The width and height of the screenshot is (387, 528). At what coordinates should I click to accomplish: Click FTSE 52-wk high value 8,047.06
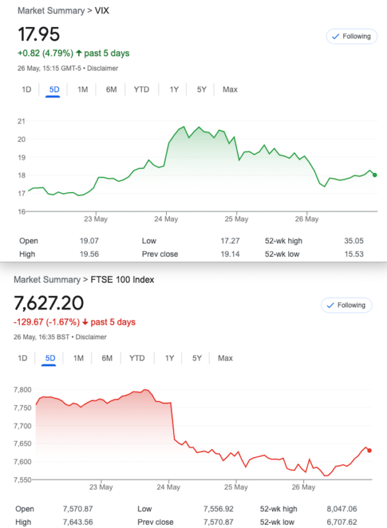(x=342, y=509)
